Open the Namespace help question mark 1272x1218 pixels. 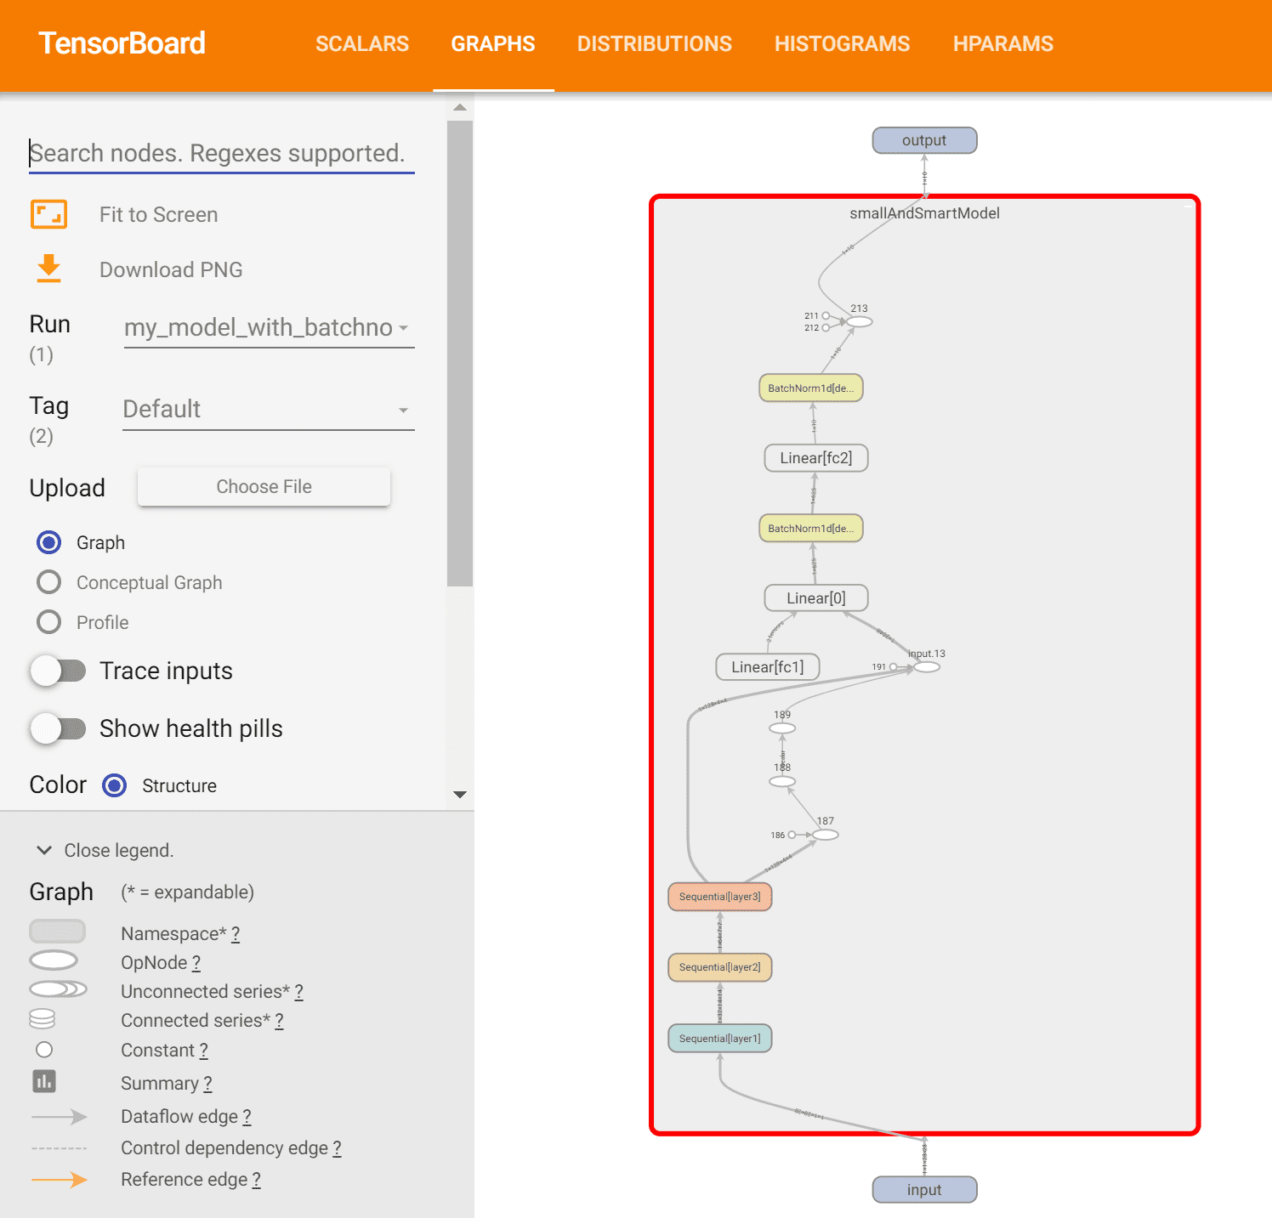click(236, 934)
